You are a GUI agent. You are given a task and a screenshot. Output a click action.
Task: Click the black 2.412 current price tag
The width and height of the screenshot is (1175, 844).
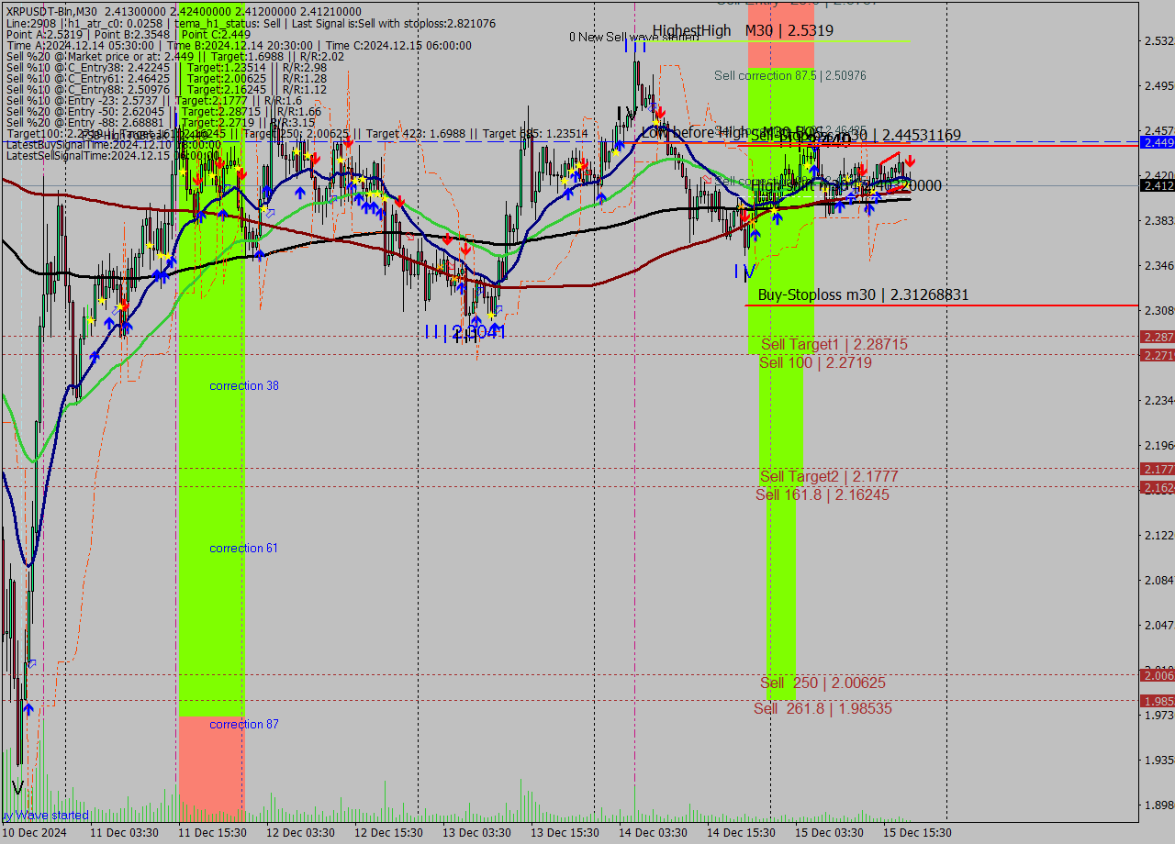[x=1157, y=185]
